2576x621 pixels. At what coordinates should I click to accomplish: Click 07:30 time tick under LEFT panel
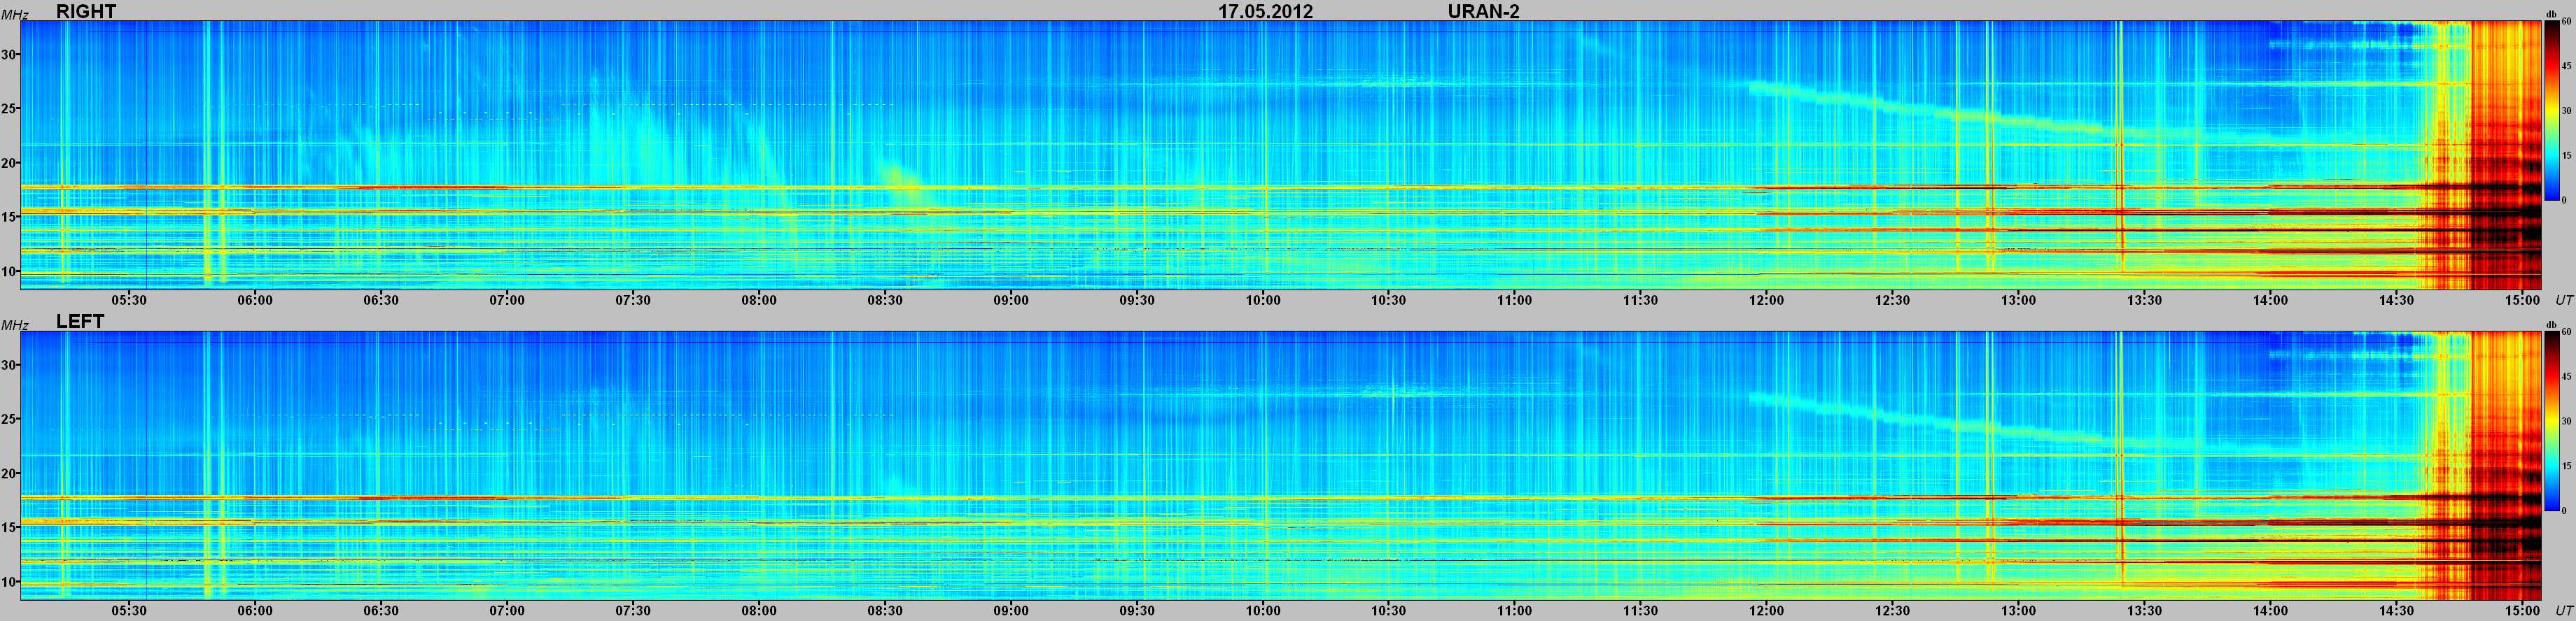[x=633, y=610]
